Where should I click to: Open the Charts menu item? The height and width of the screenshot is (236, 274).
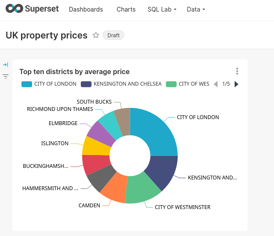click(126, 9)
